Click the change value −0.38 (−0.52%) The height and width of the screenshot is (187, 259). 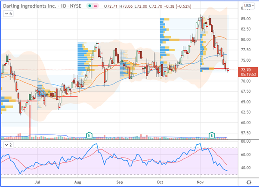pyautogui.click(x=178, y=6)
